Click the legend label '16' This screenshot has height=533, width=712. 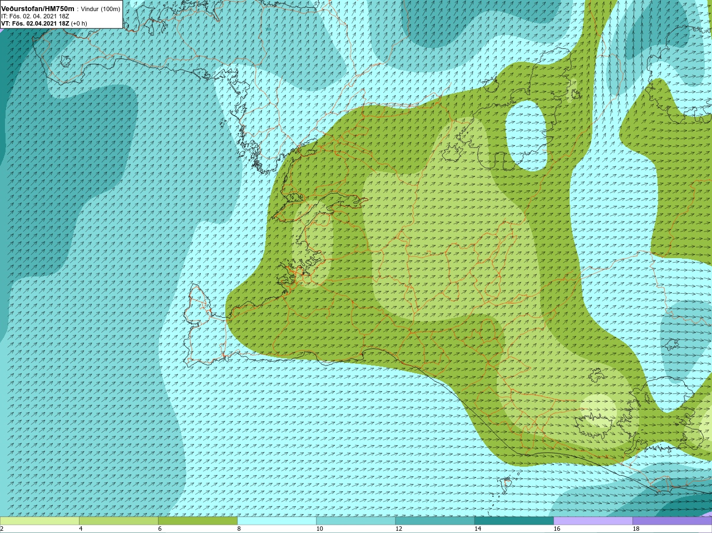click(557, 529)
